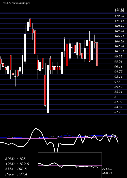The image size is (127, 178).
Task: Select the 104.58 price axis label
Action: (119, 41)
